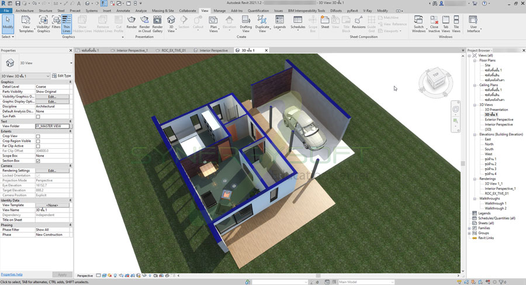The image size is (526, 285).
Task: Create a new Sheet
Action: tap(325, 23)
